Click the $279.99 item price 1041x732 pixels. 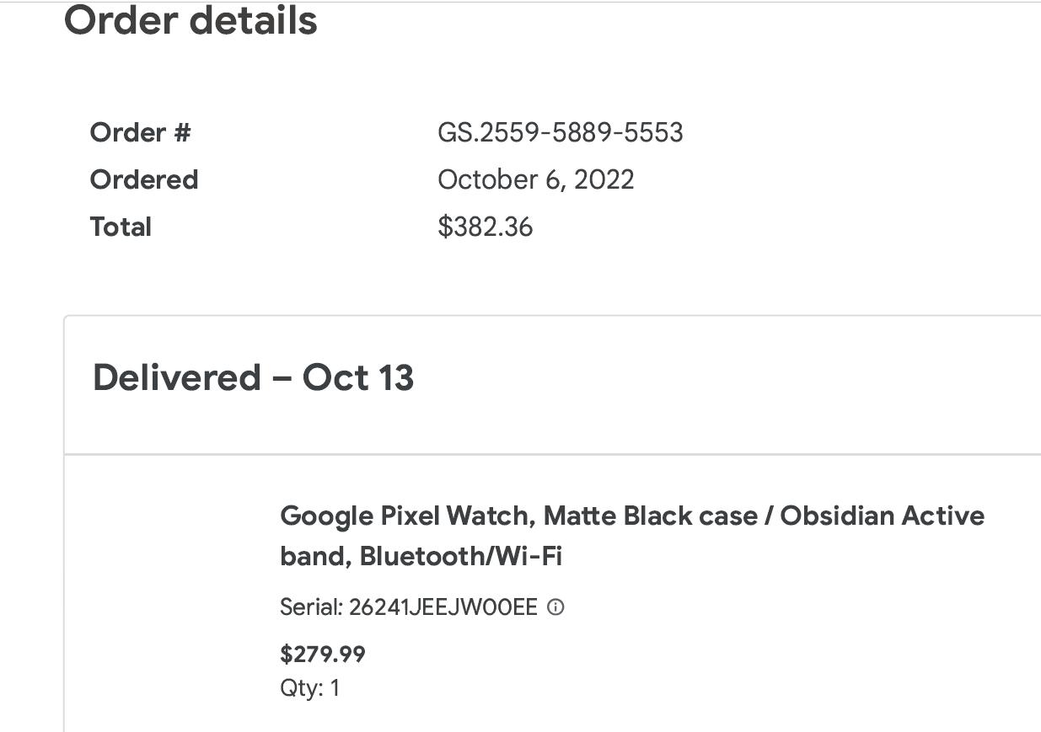323,655
